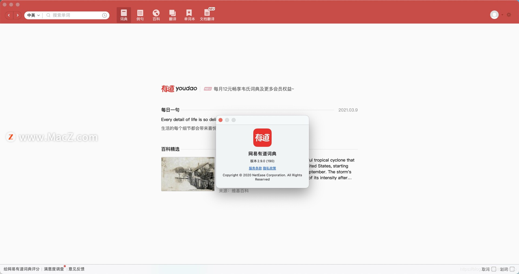The image size is (519, 274).
Task: Open the tropical cyclone article text
Action: point(331,169)
